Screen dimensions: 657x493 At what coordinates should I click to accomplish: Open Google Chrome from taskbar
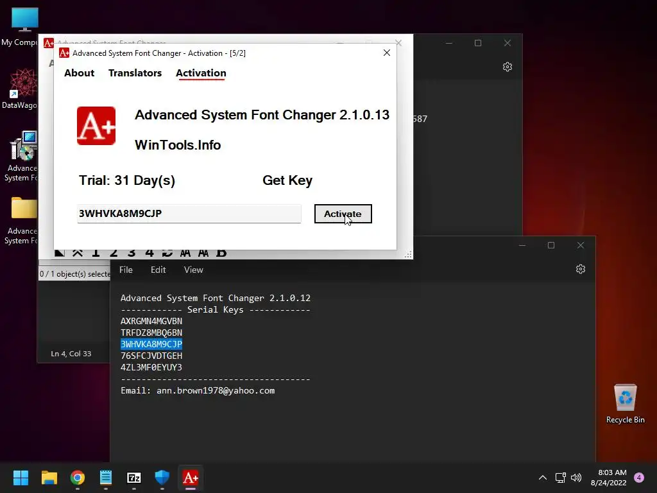[x=78, y=478]
